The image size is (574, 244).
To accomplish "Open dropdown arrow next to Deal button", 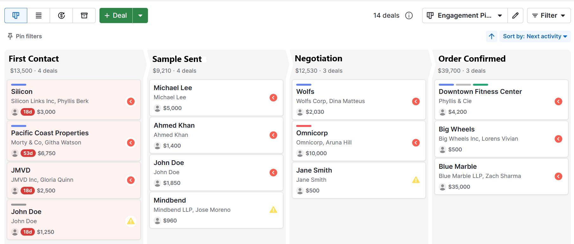I will [x=140, y=15].
